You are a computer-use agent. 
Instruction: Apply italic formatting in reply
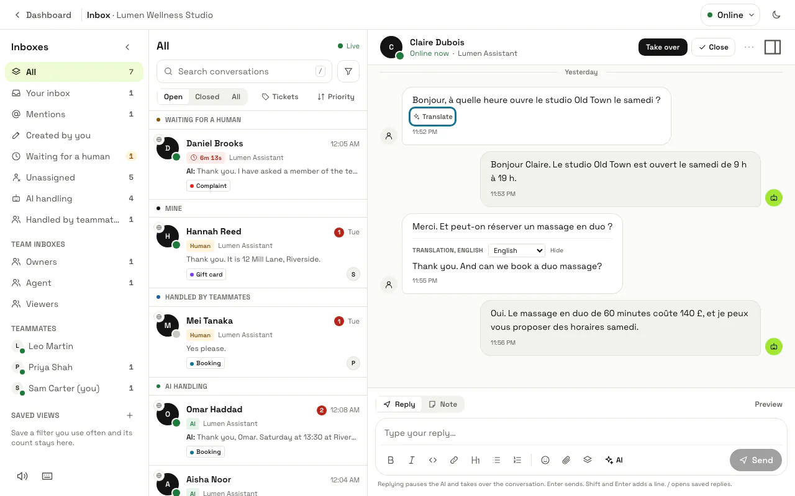pos(412,460)
